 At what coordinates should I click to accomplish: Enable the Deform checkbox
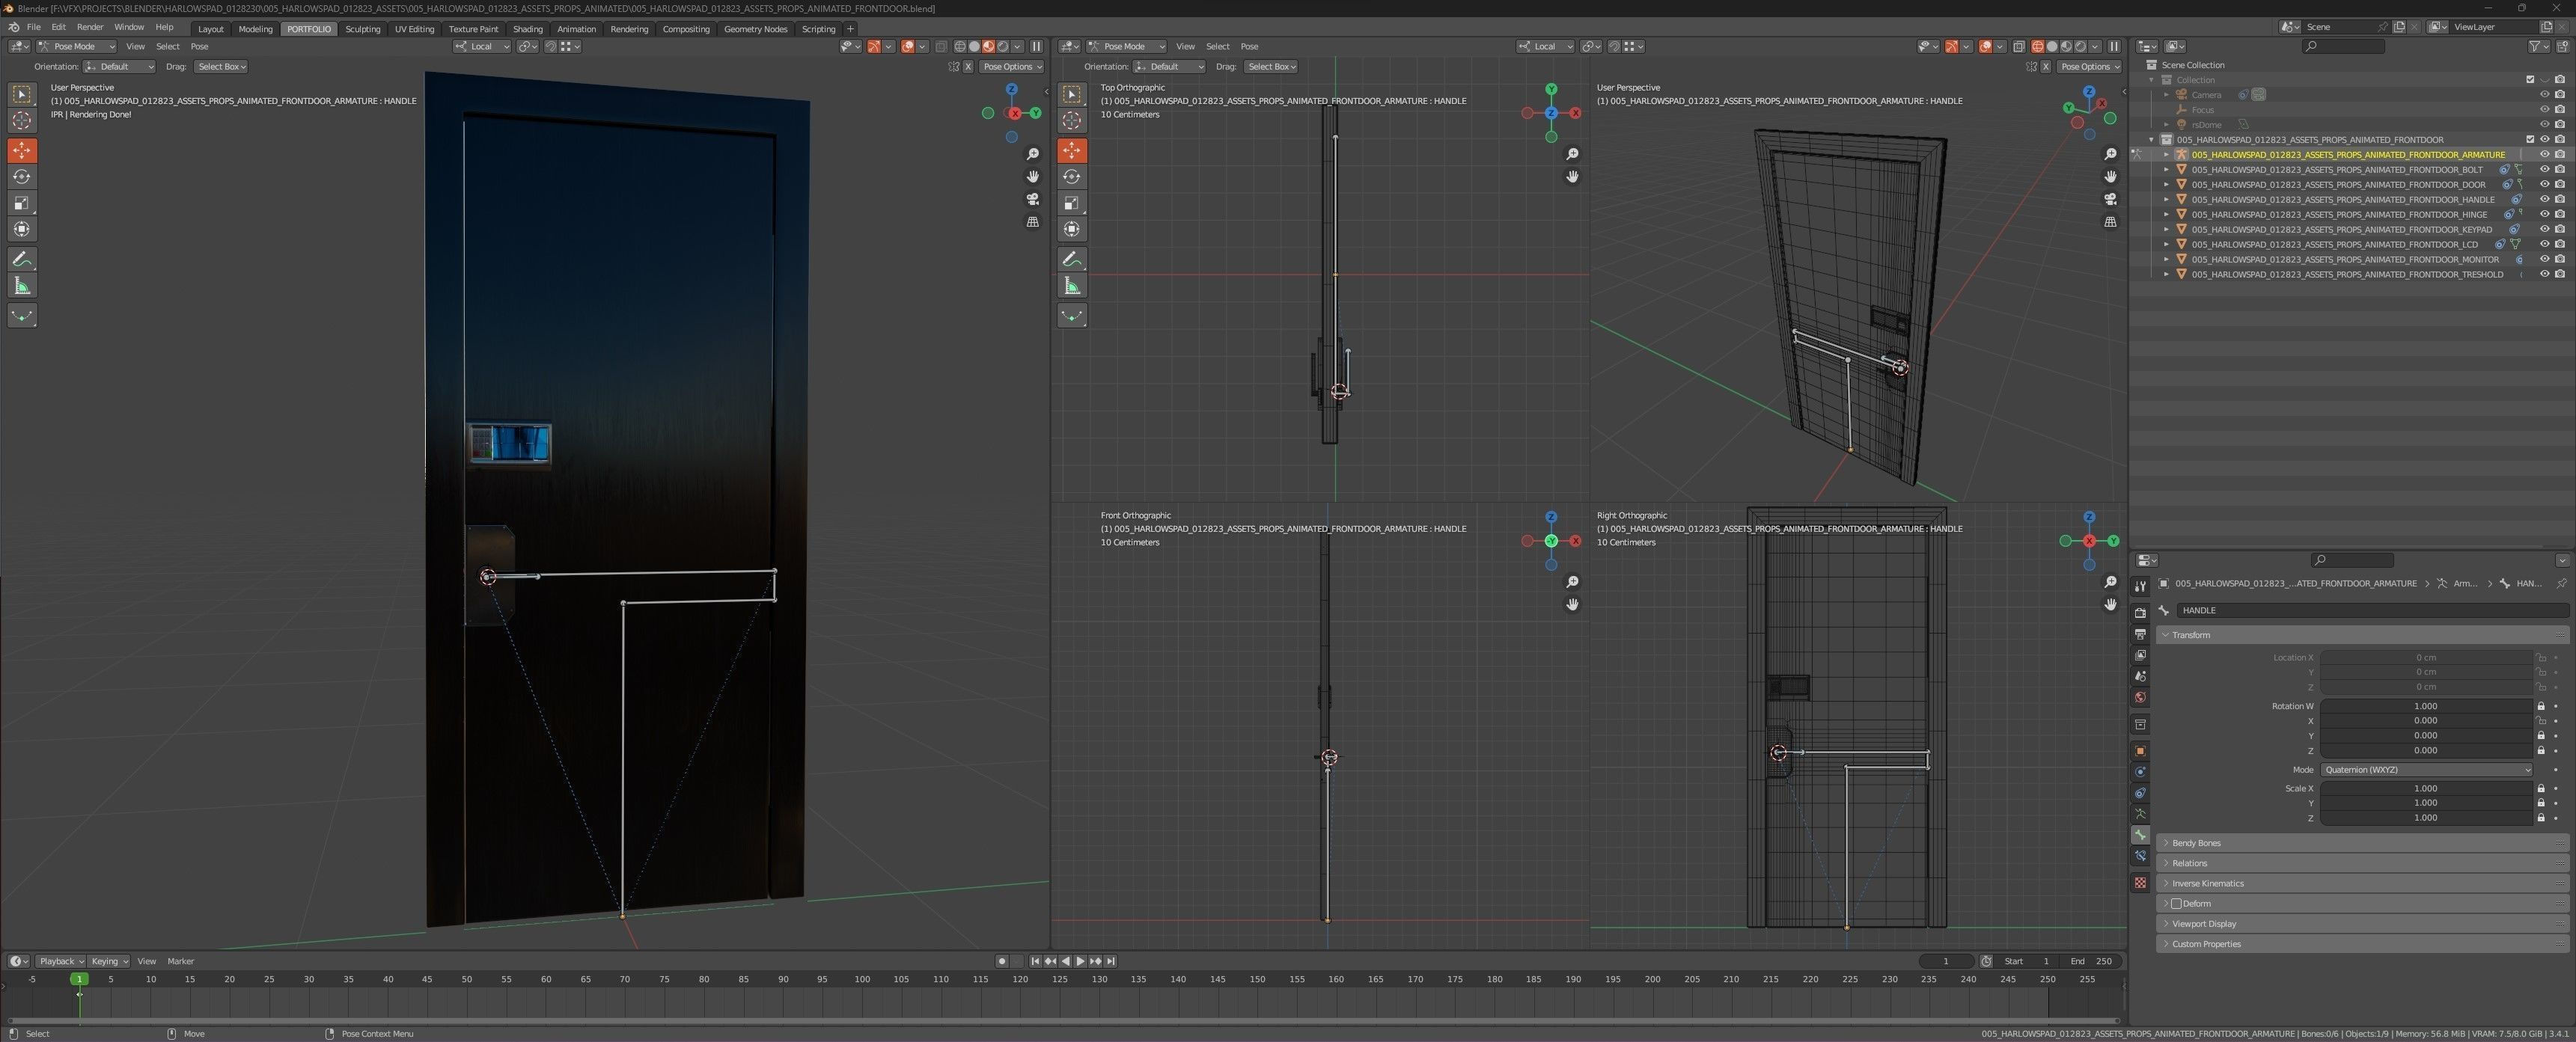[x=2176, y=903]
